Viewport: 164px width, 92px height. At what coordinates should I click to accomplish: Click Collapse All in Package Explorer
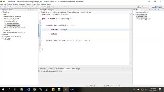29,9
